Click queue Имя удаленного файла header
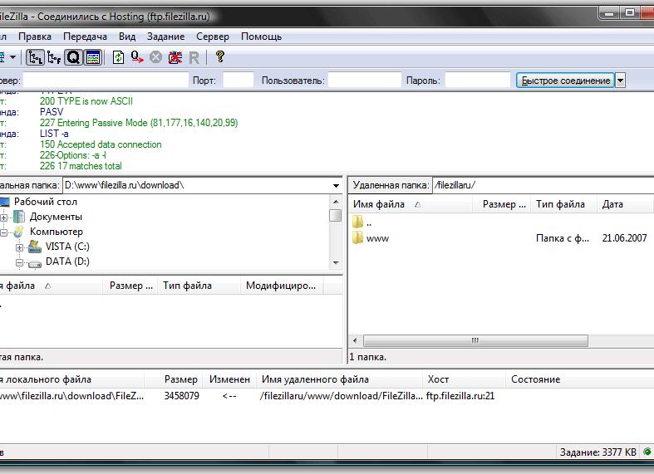Viewport: 654px width, 474px height. [339, 379]
